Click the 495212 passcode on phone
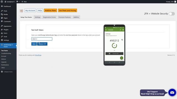The image size is (177, 99). tap(114, 41)
